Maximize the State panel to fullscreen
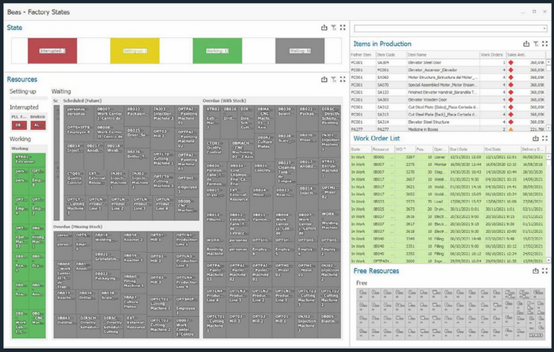 click(342, 28)
